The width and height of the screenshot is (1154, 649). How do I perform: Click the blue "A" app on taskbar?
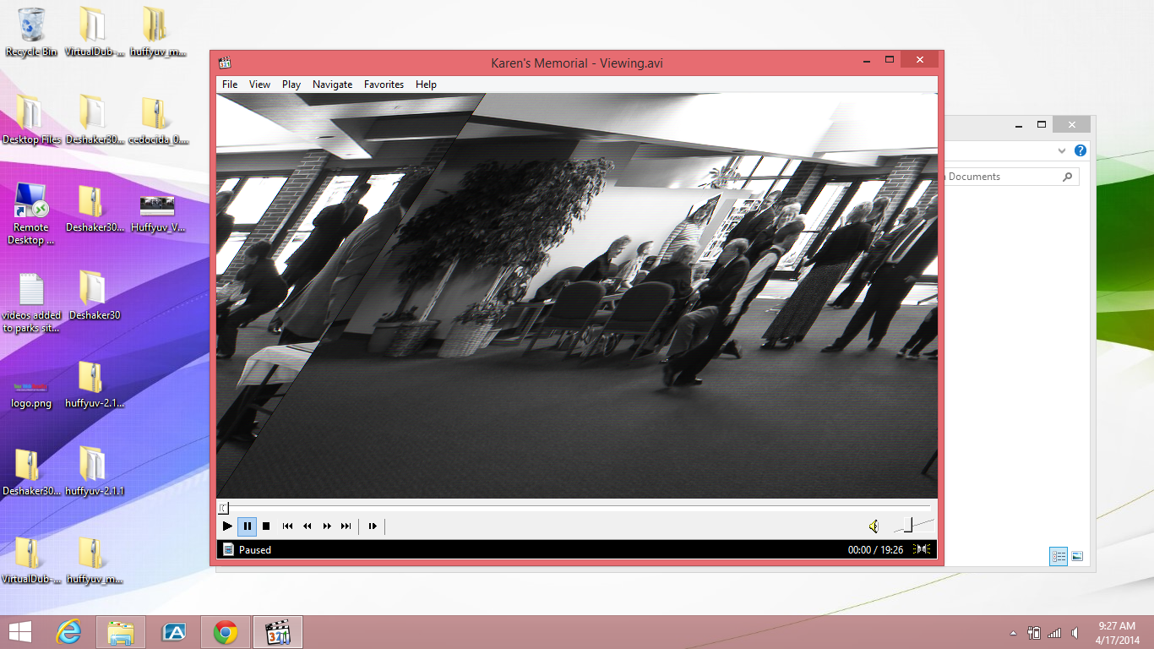174,632
